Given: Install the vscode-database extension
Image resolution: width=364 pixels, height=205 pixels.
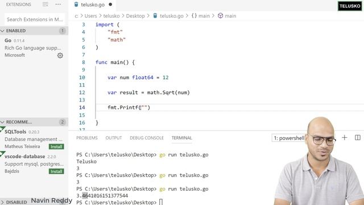Looking at the screenshot, I should 56,171.
